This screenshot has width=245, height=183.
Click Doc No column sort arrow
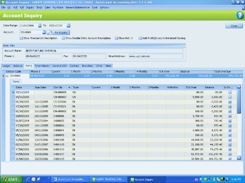pyautogui.click(x=69, y=87)
